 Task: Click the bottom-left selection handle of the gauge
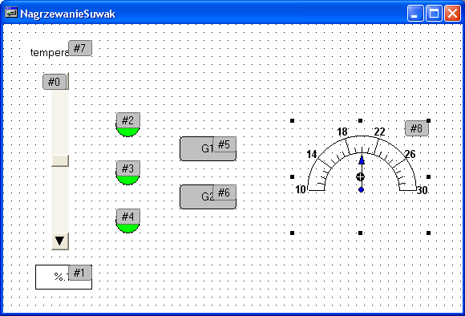[292, 233]
